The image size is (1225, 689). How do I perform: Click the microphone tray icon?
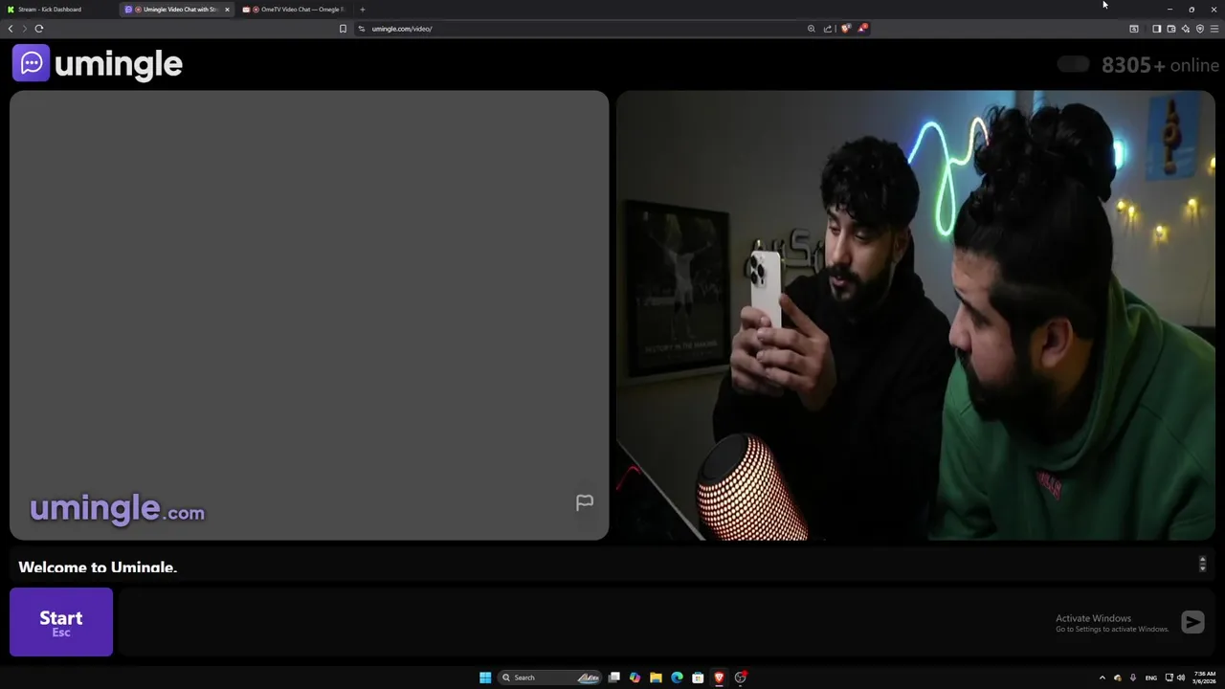coord(1133,678)
